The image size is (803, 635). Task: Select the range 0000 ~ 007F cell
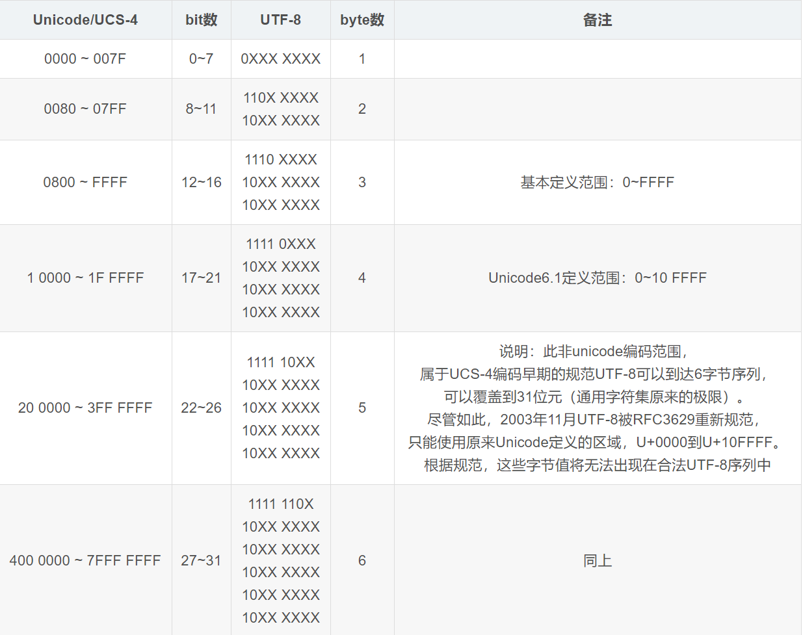(85, 58)
